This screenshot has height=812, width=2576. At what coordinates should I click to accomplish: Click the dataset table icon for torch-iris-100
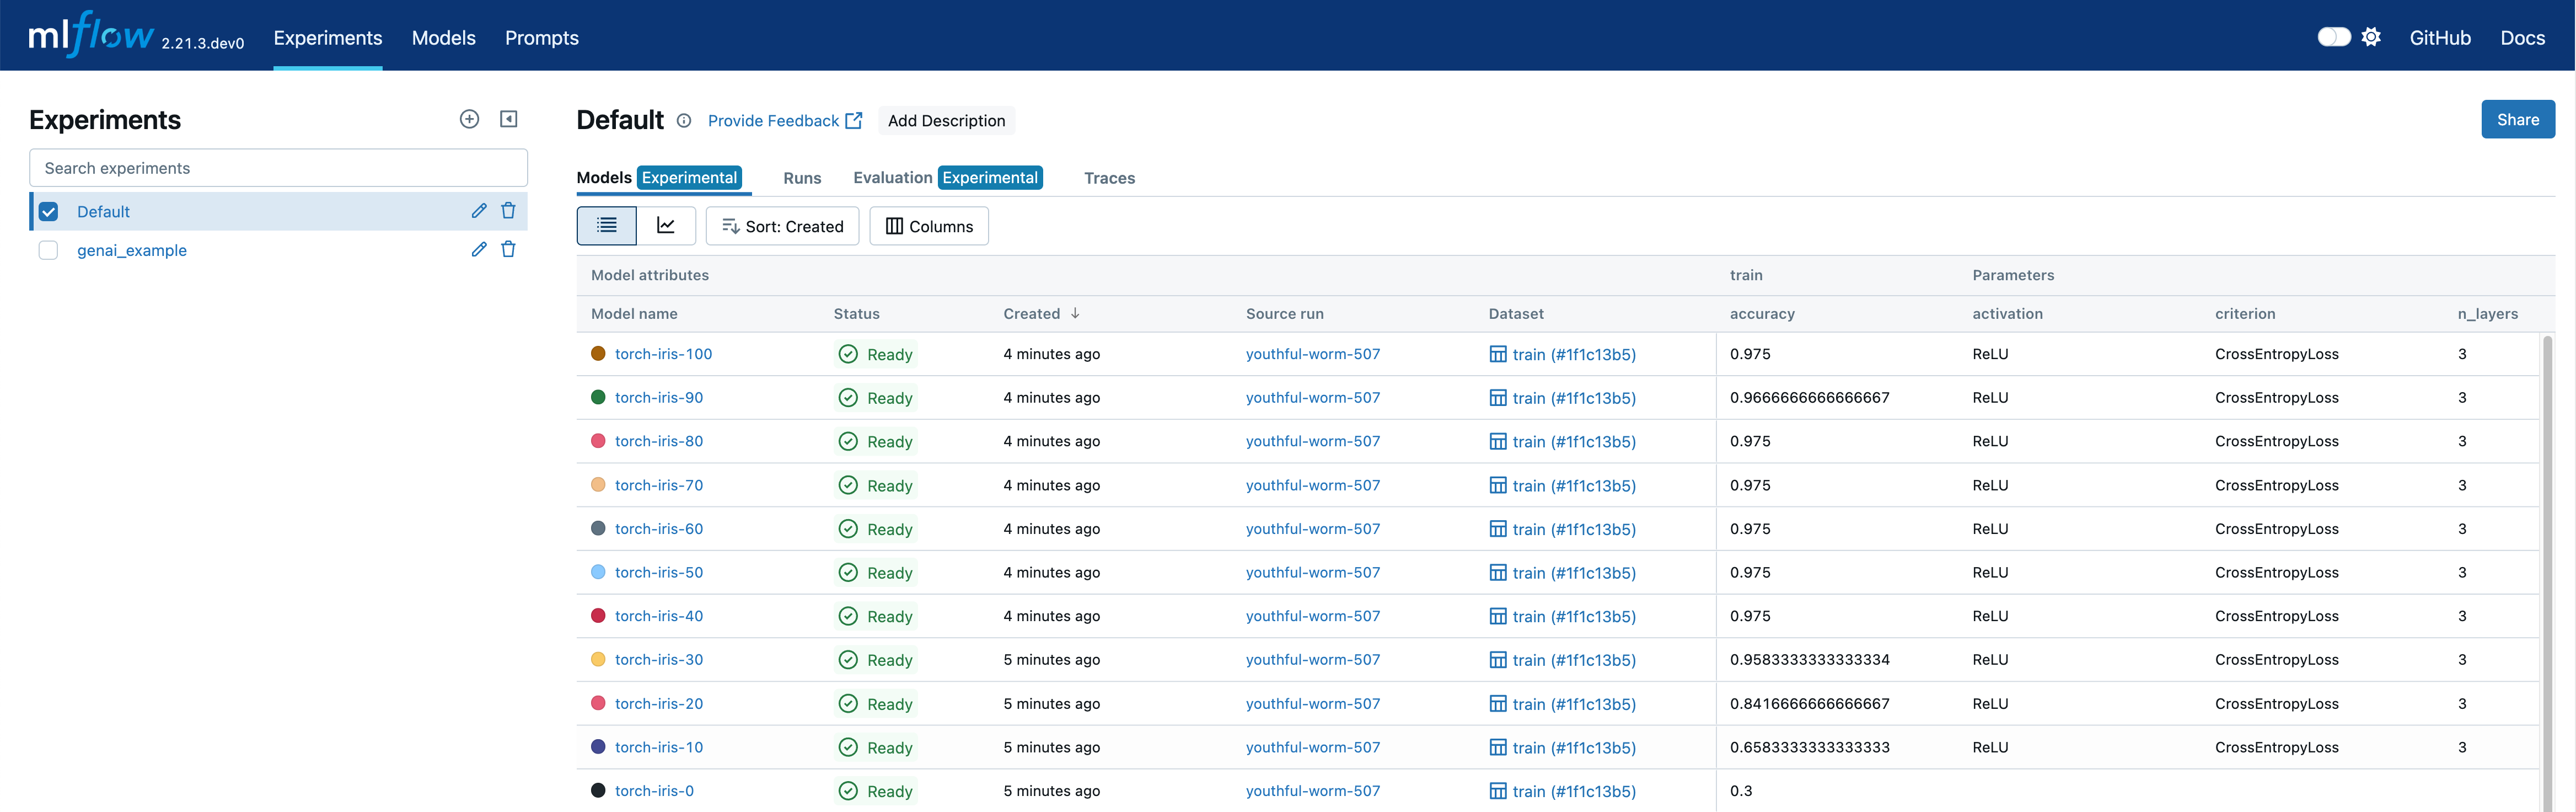pyautogui.click(x=1497, y=353)
